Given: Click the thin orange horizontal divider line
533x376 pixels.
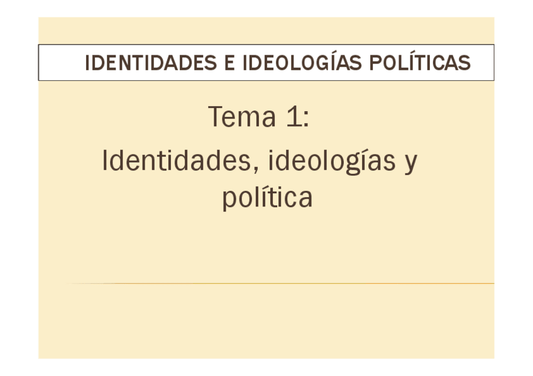Looking at the screenshot, I should click(283, 284).
